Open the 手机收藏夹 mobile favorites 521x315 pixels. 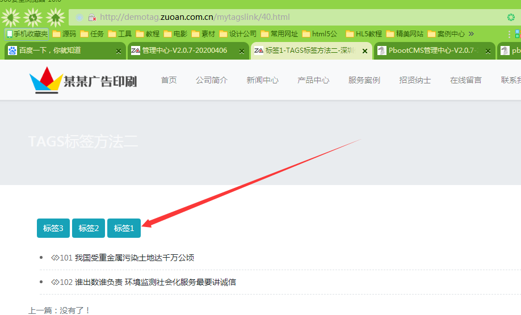27,34
